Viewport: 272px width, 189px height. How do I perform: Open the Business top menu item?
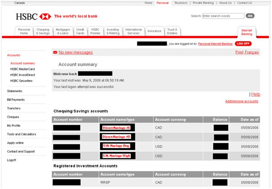click(181, 3)
